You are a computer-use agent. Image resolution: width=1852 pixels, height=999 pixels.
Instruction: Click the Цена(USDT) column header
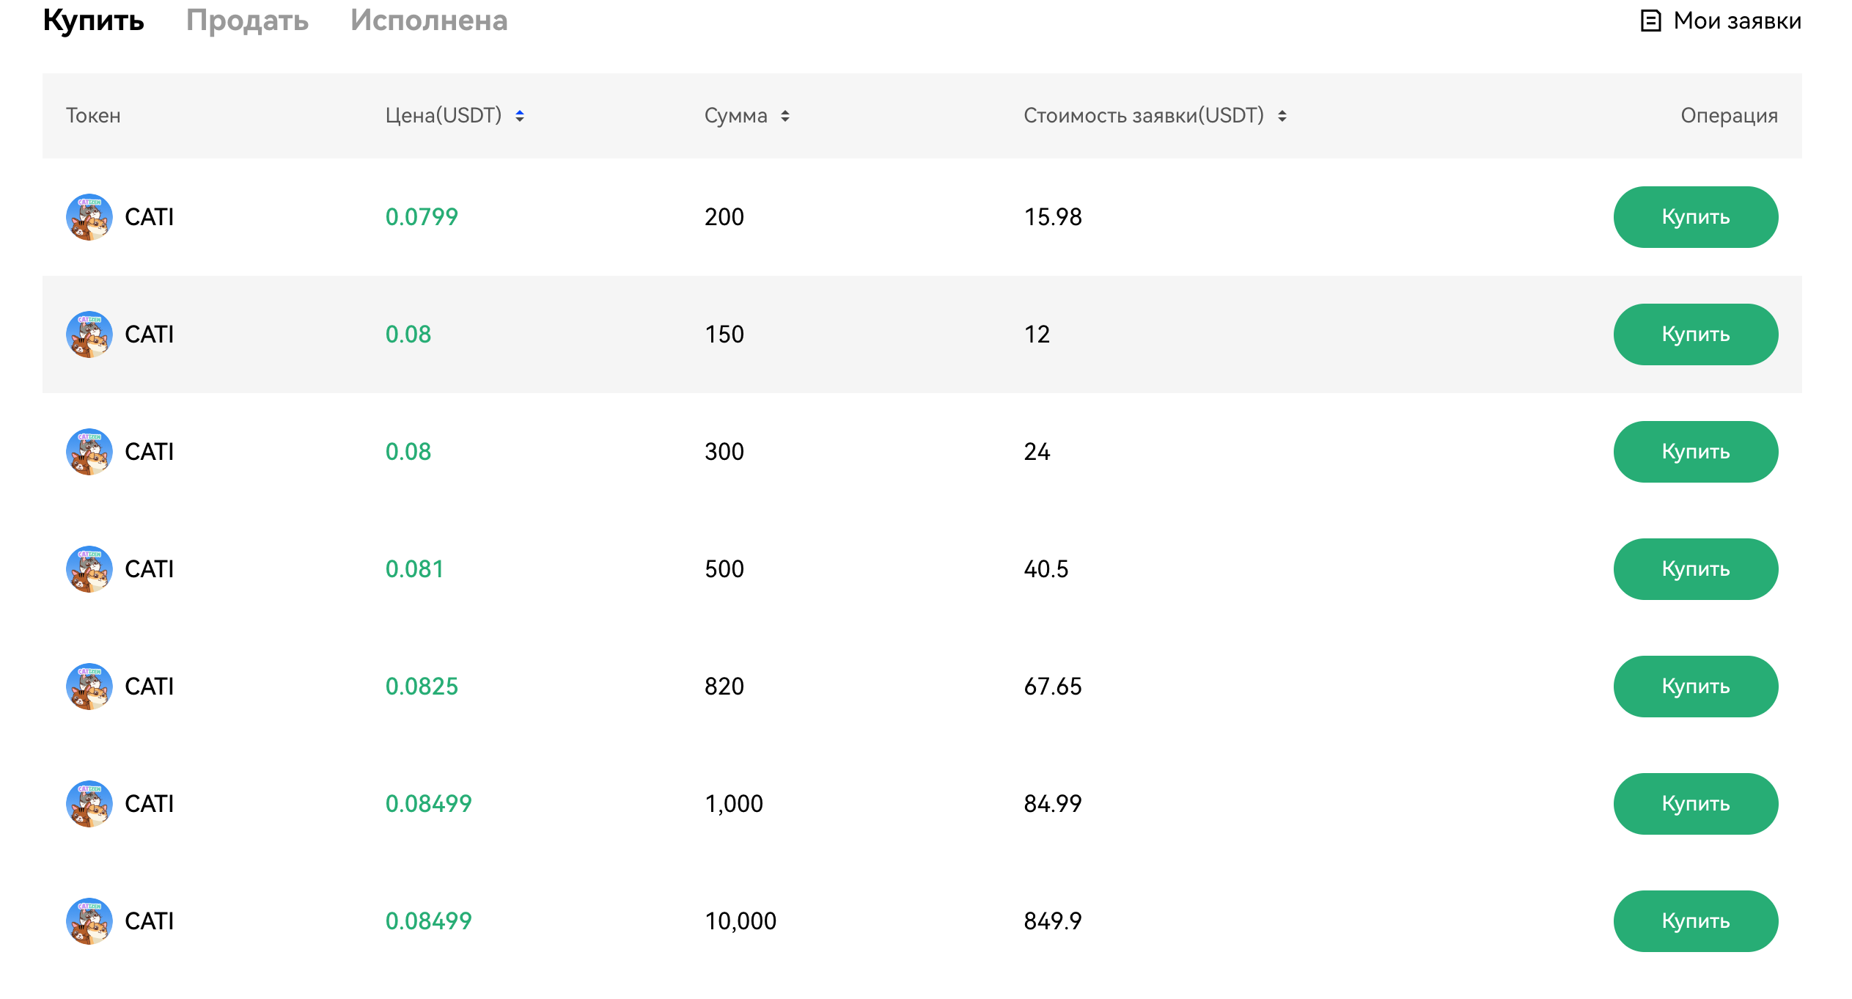coord(444,116)
